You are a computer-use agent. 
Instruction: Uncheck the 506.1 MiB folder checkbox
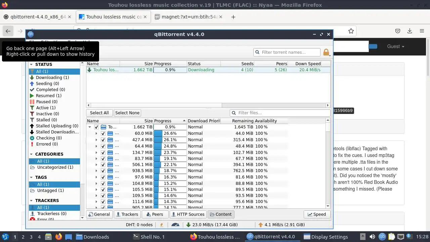(103, 165)
